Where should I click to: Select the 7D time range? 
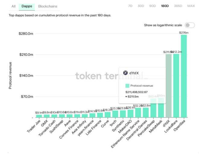click(x=130, y=6)
